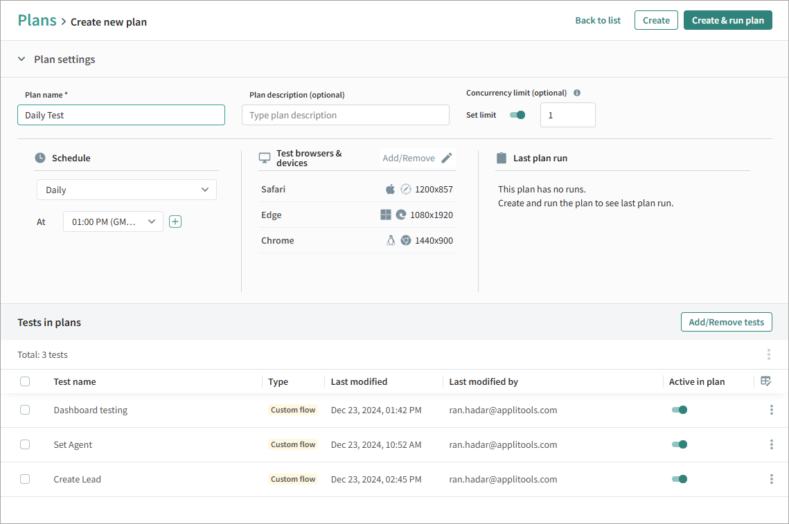Open three-dot menu for Dashboard testing row
789x524 pixels.
pos(771,410)
